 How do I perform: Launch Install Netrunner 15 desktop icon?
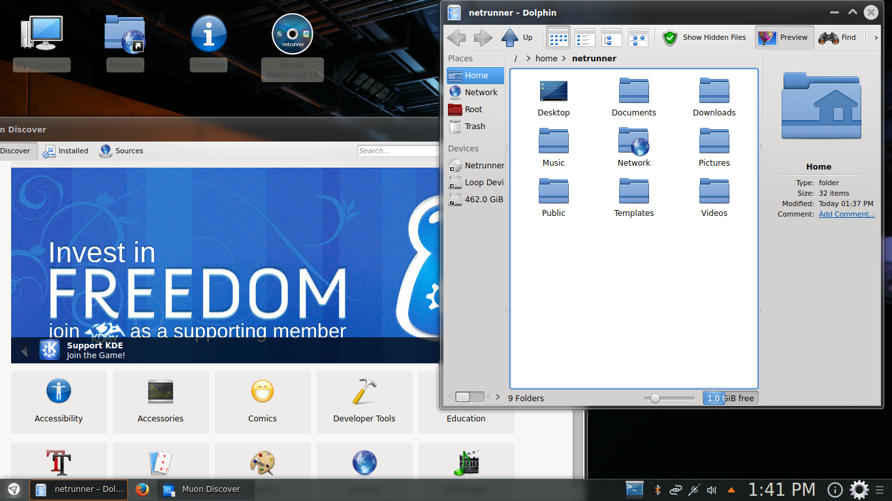(x=293, y=48)
